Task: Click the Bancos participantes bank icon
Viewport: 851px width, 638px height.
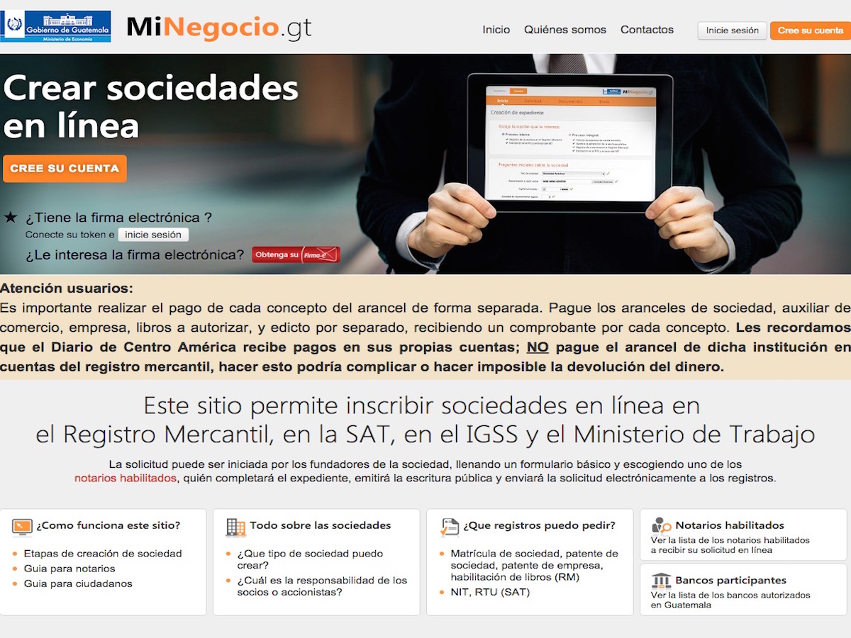Action: (661, 581)
